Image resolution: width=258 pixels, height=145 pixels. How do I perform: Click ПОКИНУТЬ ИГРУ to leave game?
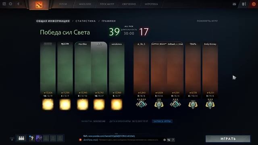click(207, 21)
